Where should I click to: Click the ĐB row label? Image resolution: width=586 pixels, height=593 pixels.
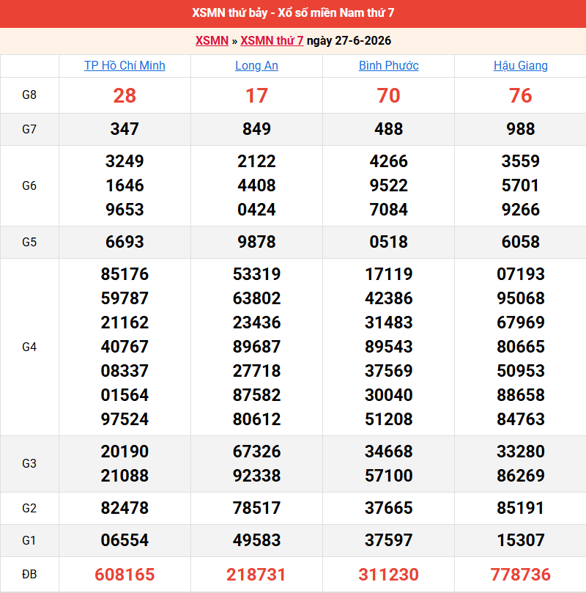pyautogui.click(x=29, y=575)
